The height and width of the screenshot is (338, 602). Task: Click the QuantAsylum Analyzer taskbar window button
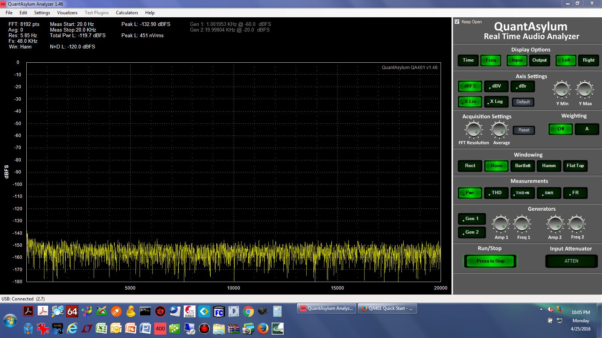click(326, 308)
